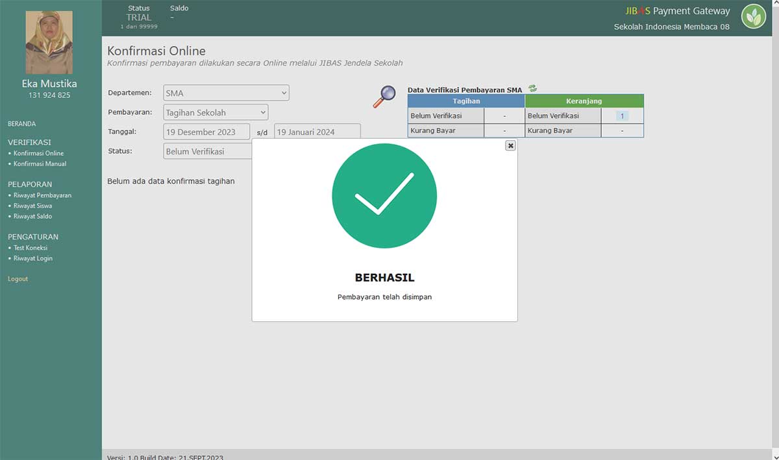Viewport: 779px width, 460px height.
Task: Open Riwayat Pembayaran report
Action: tap(42, 195)
